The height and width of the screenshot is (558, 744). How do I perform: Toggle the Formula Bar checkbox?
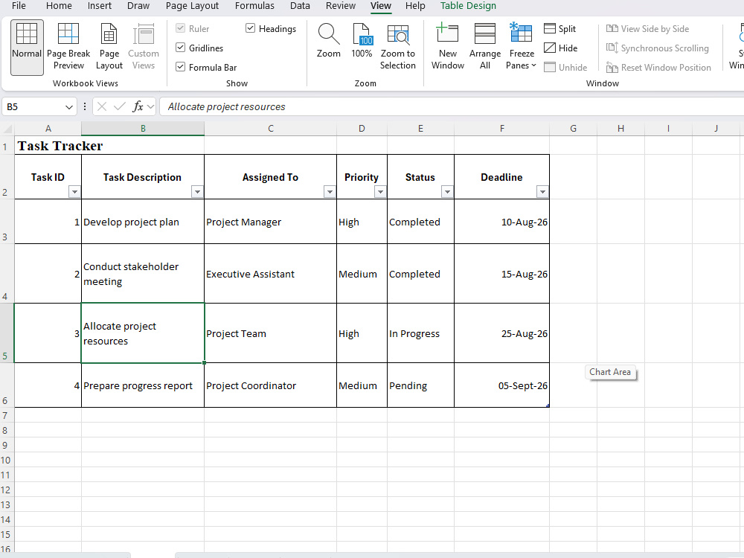pyautogui.click(x=180, y=67)
